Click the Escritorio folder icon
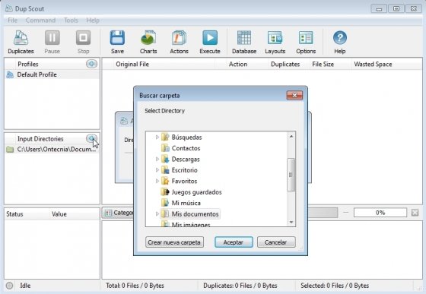The height and width of the screenshot is (294, 426). (165, 170)
